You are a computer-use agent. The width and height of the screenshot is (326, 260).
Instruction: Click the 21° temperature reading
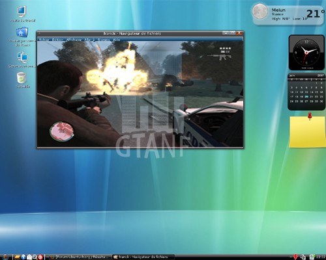[x=316, y=14]
